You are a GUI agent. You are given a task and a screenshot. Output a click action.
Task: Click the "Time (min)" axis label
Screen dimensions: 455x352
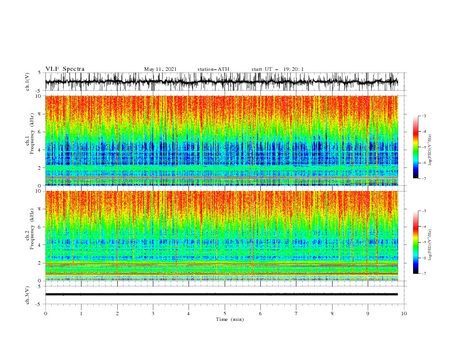pyautogui.click(x=230, y=319)
